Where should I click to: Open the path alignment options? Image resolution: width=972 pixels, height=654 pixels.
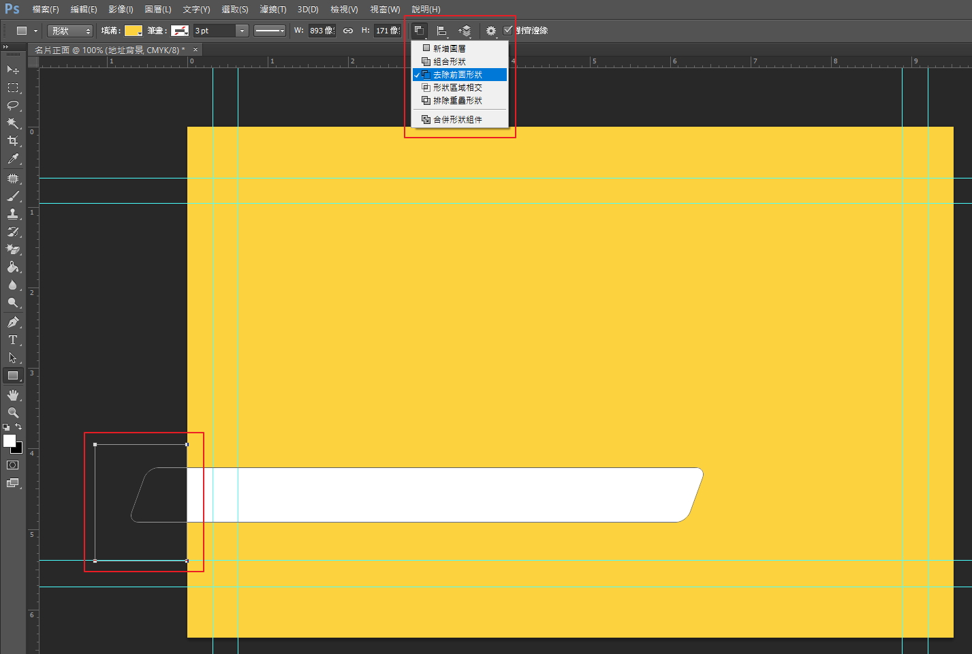(442, 31)
